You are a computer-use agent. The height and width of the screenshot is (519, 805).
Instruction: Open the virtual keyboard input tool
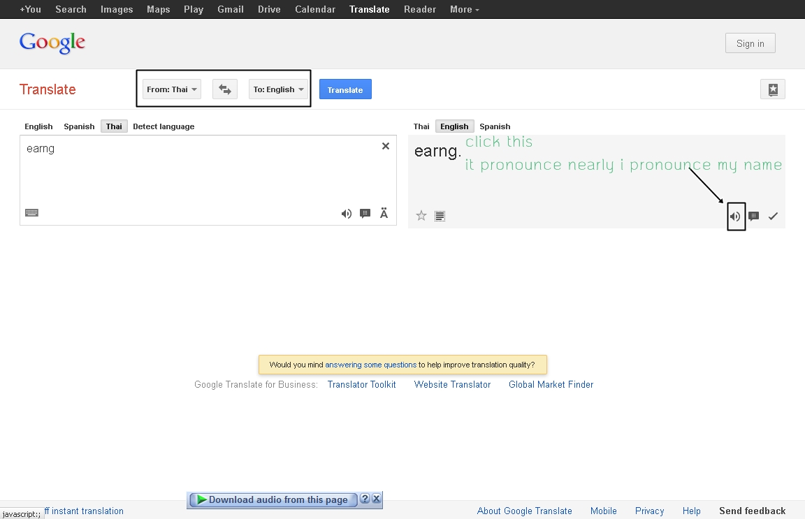pos(31,213)
